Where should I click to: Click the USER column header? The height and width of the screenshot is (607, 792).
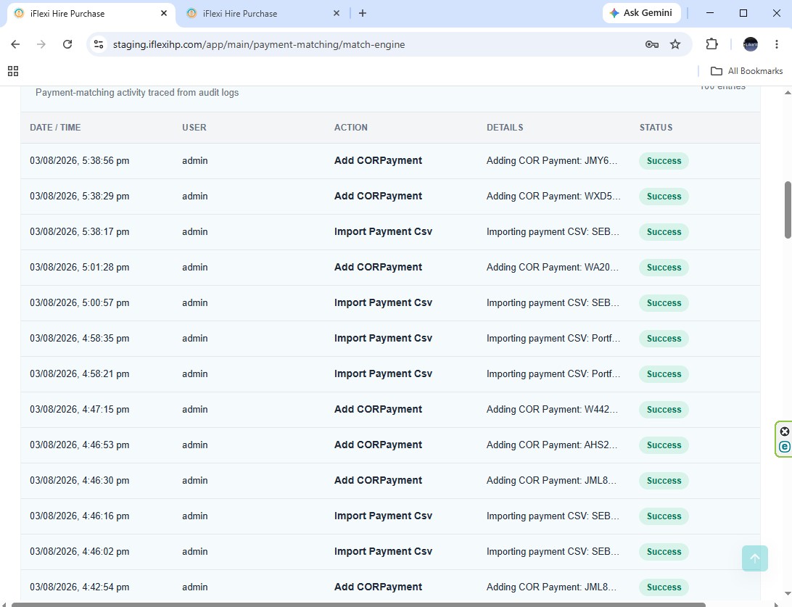pos(194,128)
